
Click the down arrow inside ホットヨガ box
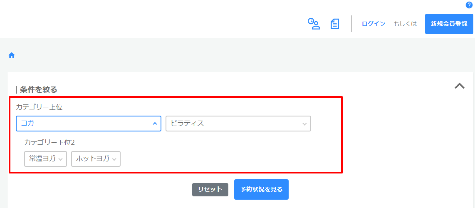pyautogui.click(x=114, y=159)
